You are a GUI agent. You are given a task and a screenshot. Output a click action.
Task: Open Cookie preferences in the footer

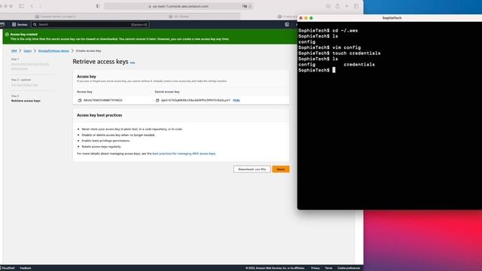point(349,268)
